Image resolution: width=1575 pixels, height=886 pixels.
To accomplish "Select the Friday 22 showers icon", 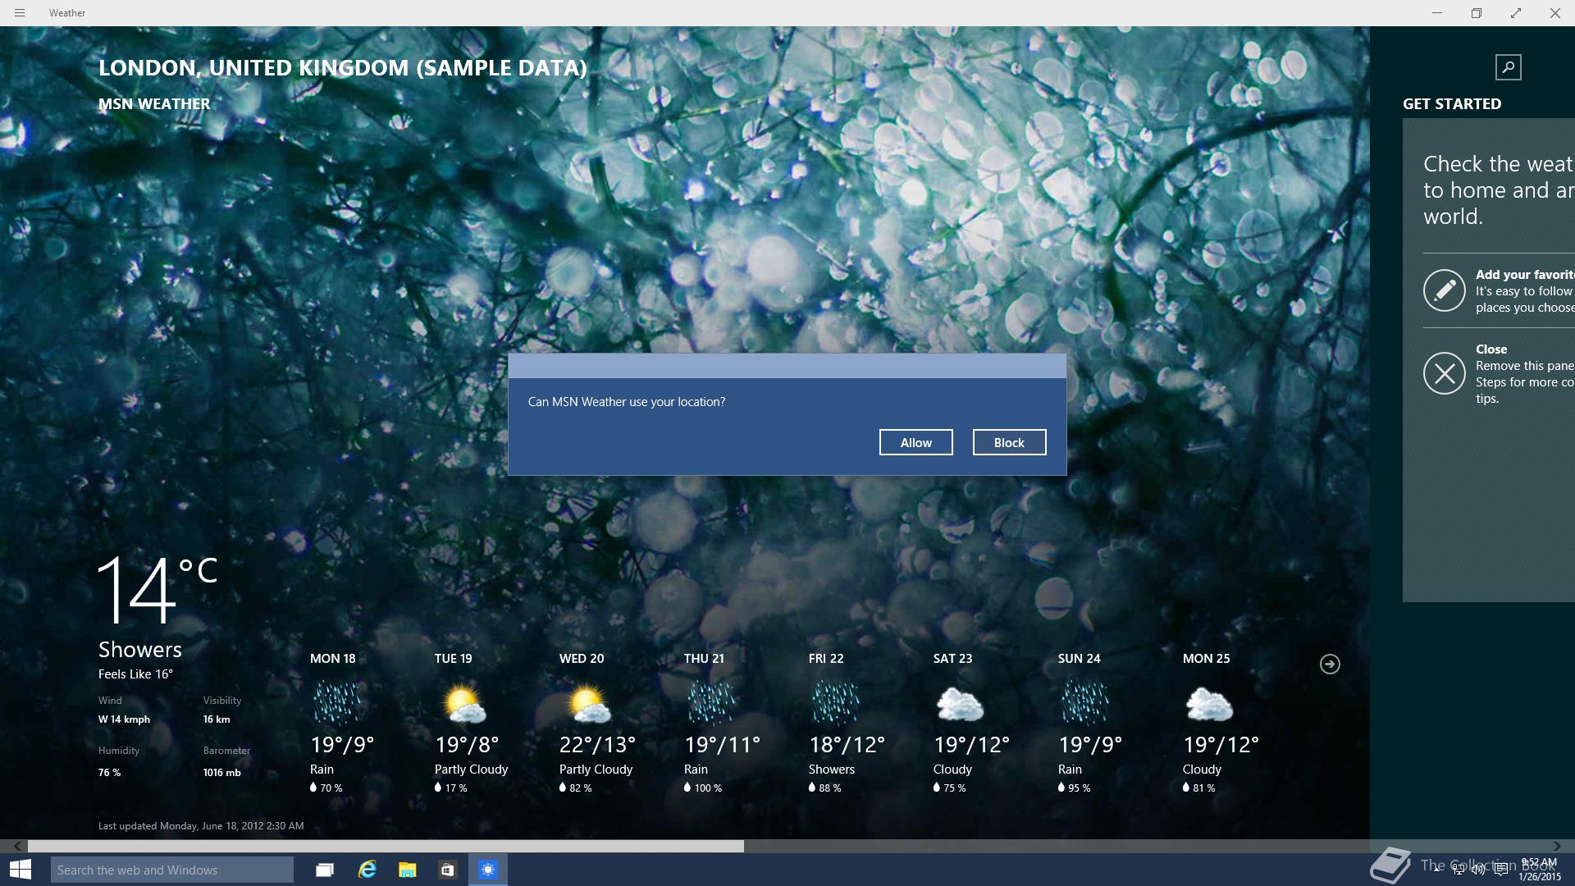I will pos(835,703).
